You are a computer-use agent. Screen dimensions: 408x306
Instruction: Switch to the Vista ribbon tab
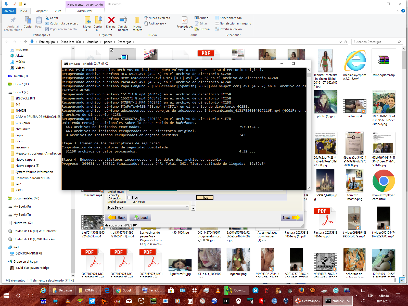tap(58, 11)
